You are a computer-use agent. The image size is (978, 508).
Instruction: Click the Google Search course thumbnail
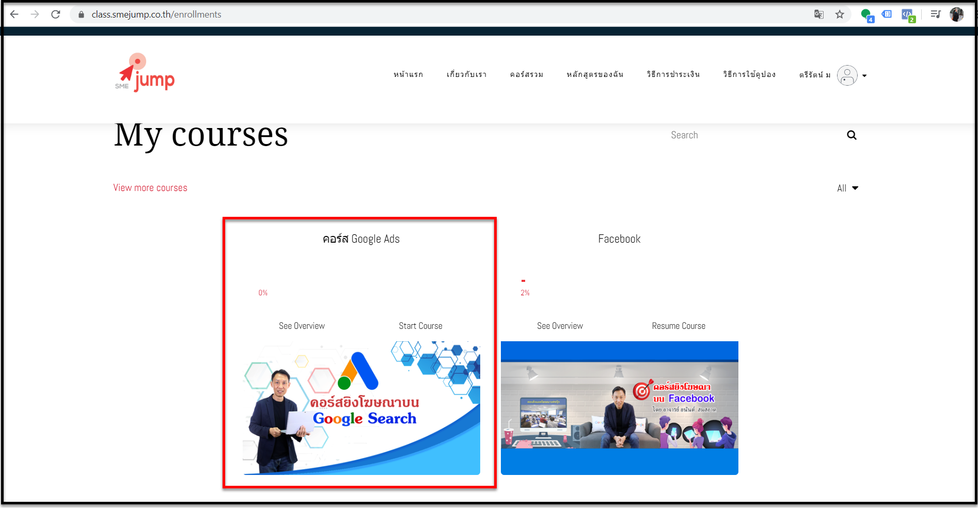(x=361, y=408)
